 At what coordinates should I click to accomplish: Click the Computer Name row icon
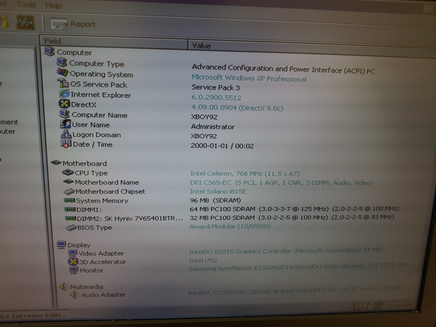(x=64, y=114)
